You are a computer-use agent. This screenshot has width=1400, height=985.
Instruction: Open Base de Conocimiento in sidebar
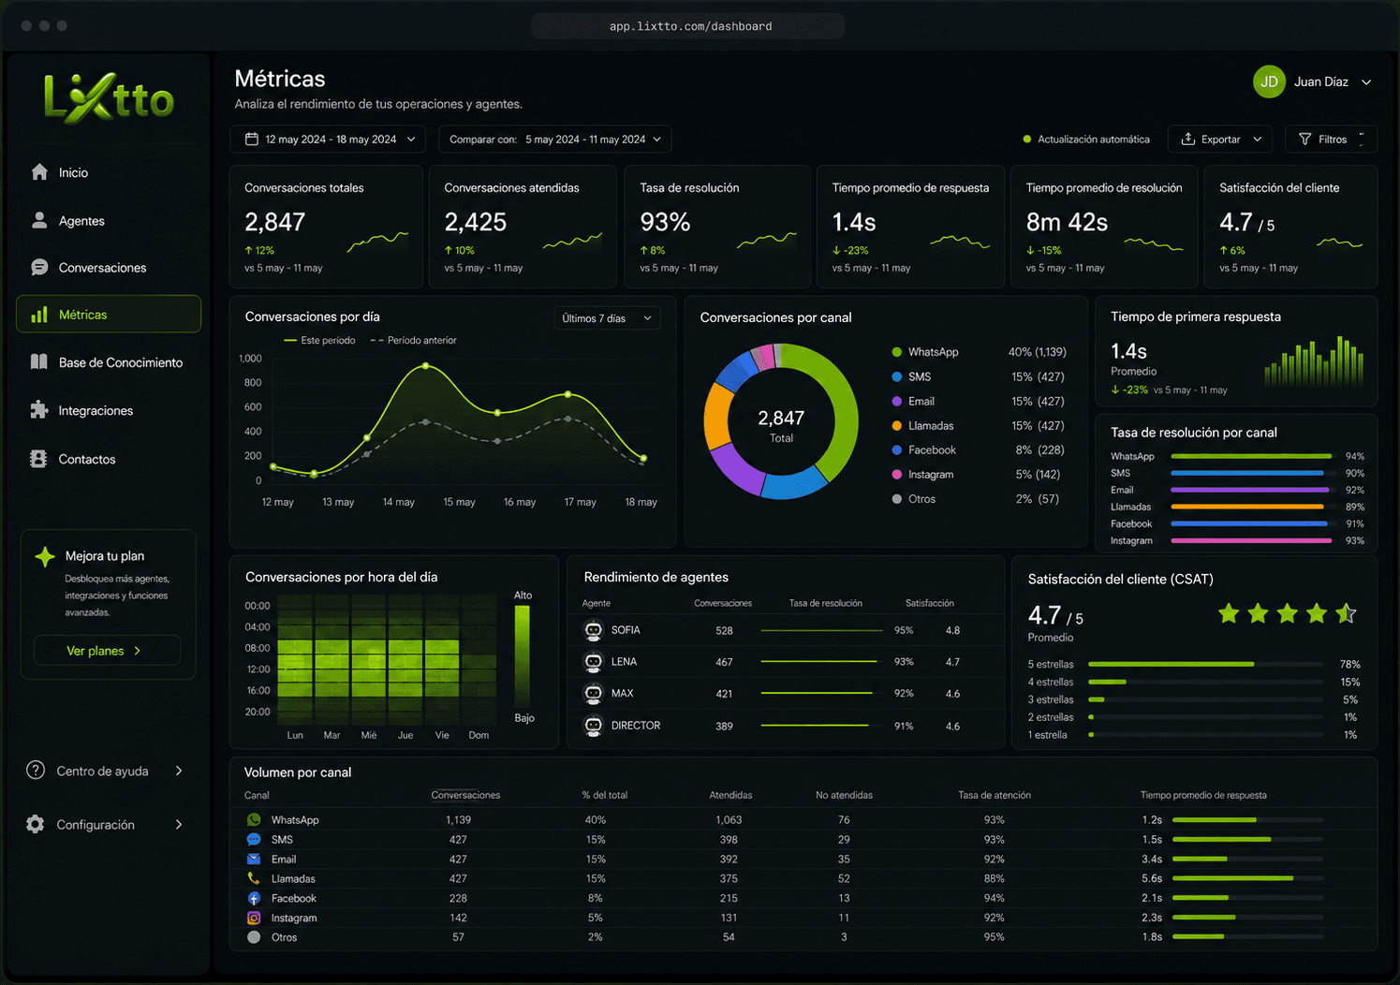click(109, 362)
